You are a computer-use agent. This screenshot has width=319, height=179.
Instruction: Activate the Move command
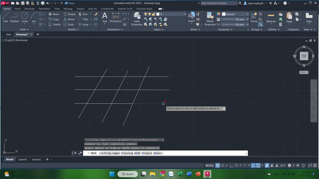tap(54, 14)
